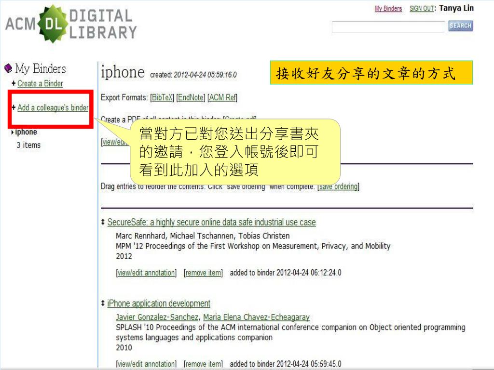Screen dimensions: 494x370
Task: Click inside the search text box
Action: click(388, 27)
